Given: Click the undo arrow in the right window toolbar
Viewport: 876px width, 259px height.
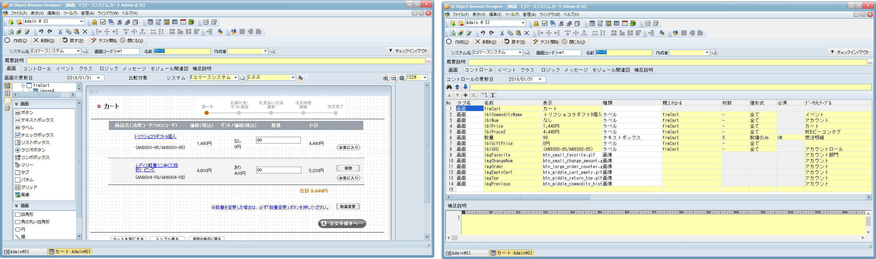Looking at the screenshot, I should 483,33.
